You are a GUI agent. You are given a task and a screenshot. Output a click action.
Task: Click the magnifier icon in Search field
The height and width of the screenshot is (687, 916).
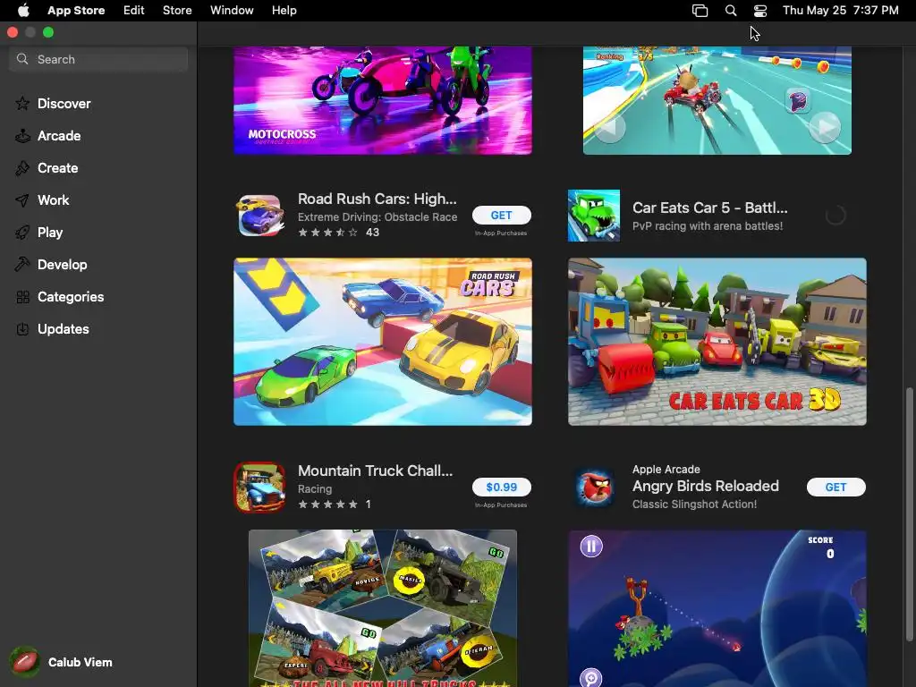pos(22,59)
